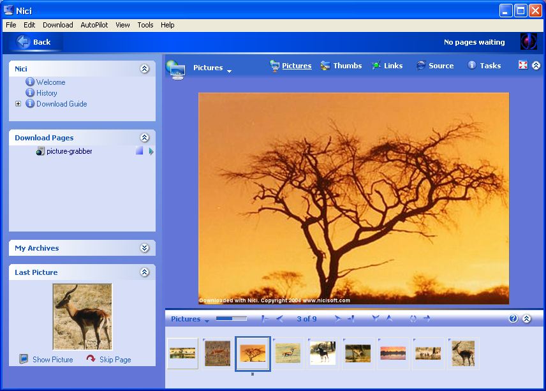Click the Download Guide info icon
This screenshot has height=391, width=546.
30,103
